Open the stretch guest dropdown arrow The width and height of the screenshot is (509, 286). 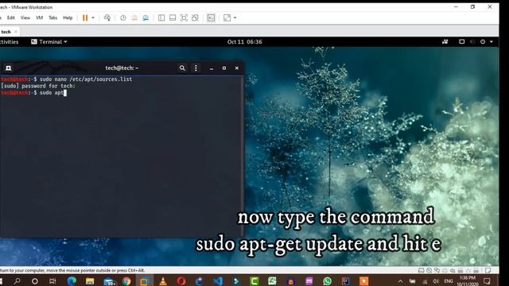coord(235,17)
